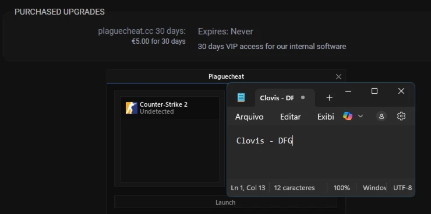Open the 100% zoom status option
The height and width of the screenshot is (214, 431).
coord(342,188)
